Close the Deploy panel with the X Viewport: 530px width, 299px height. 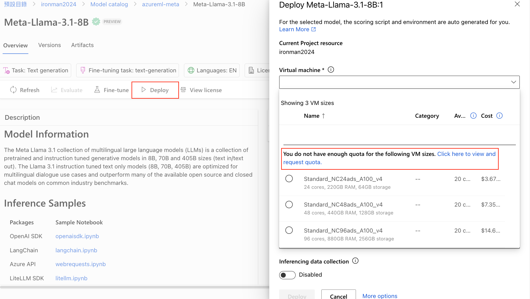517,4
